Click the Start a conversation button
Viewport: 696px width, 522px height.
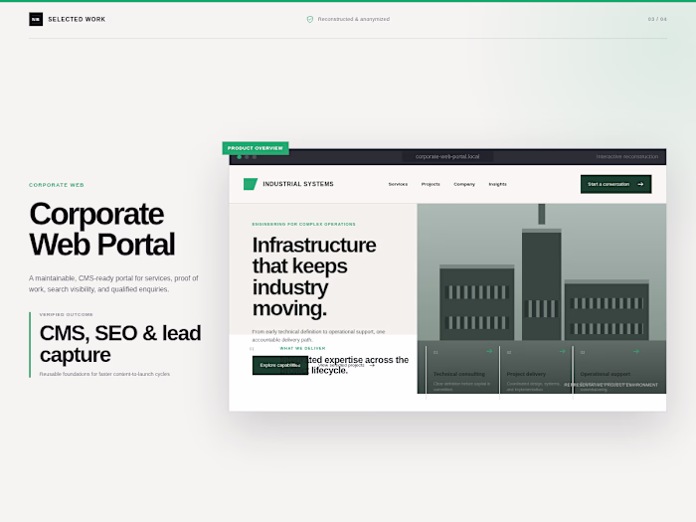point(616,184)
